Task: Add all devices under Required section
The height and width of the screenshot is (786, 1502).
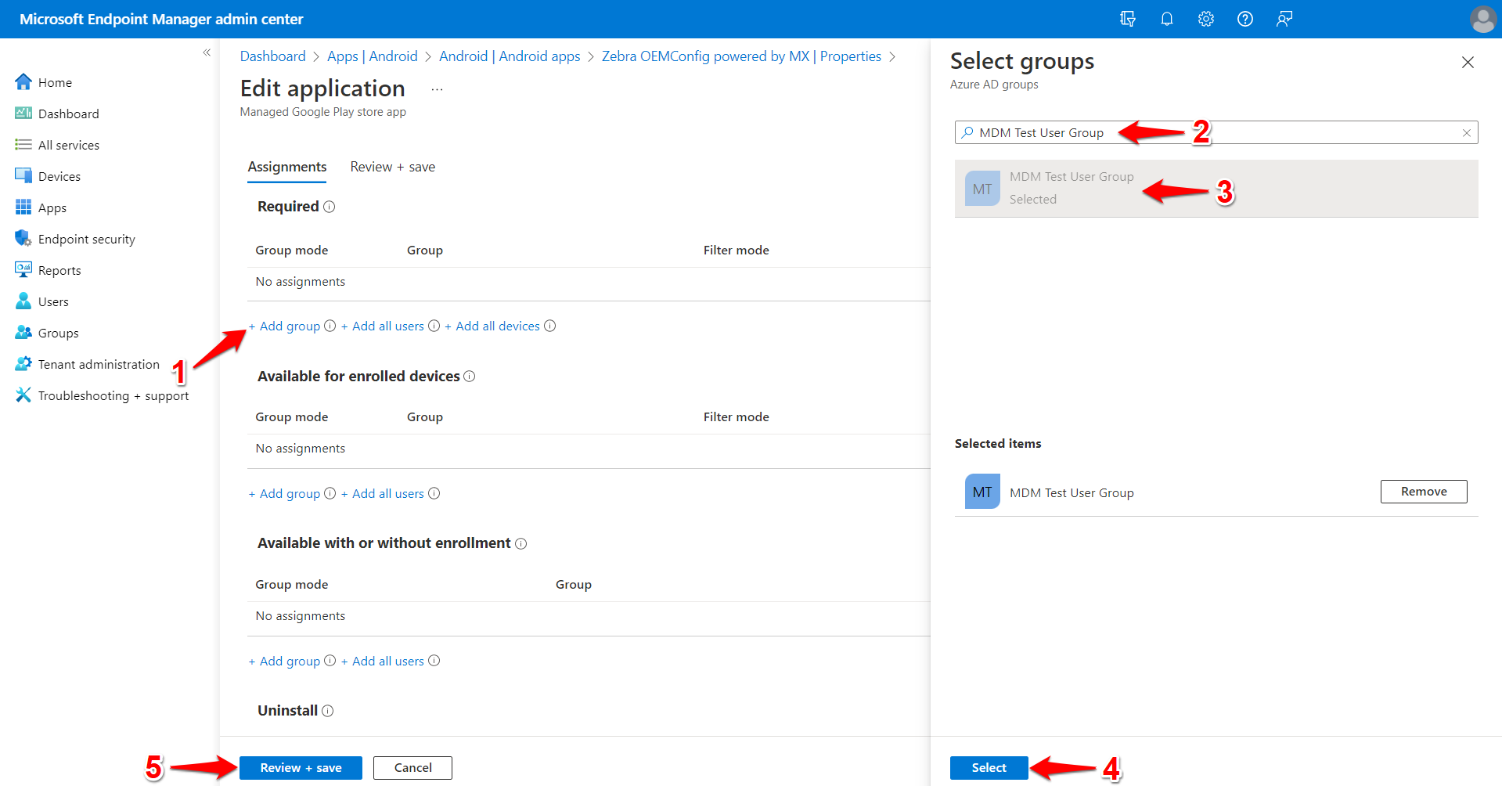Action: 492,326
